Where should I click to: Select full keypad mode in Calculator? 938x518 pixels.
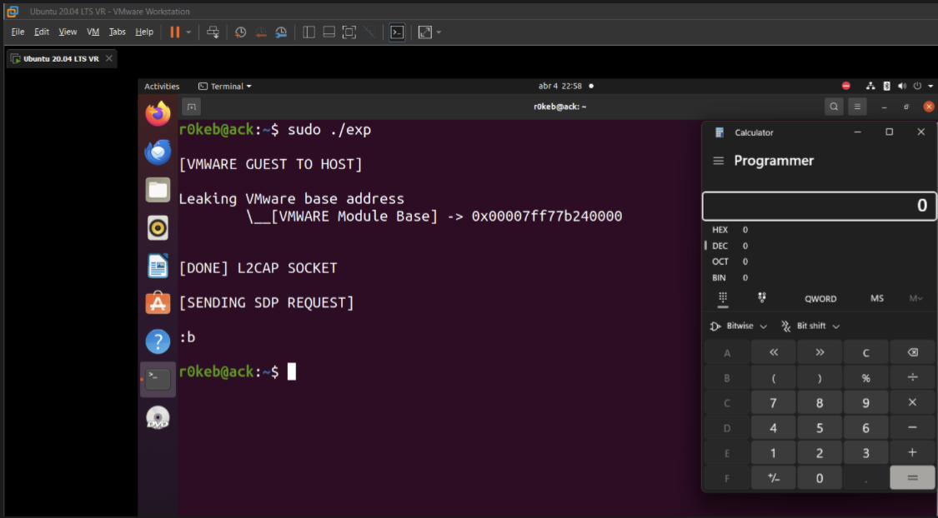click(x=722, y=298)
